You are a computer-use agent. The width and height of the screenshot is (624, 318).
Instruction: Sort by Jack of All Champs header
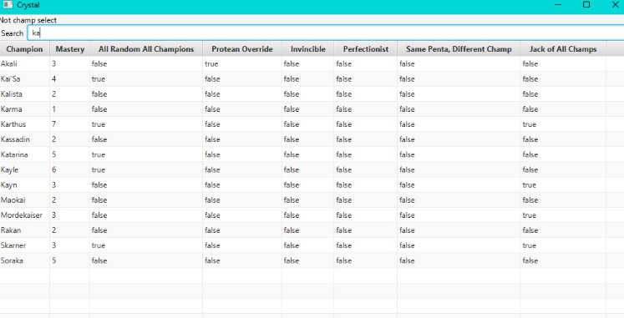coord(563,49)
